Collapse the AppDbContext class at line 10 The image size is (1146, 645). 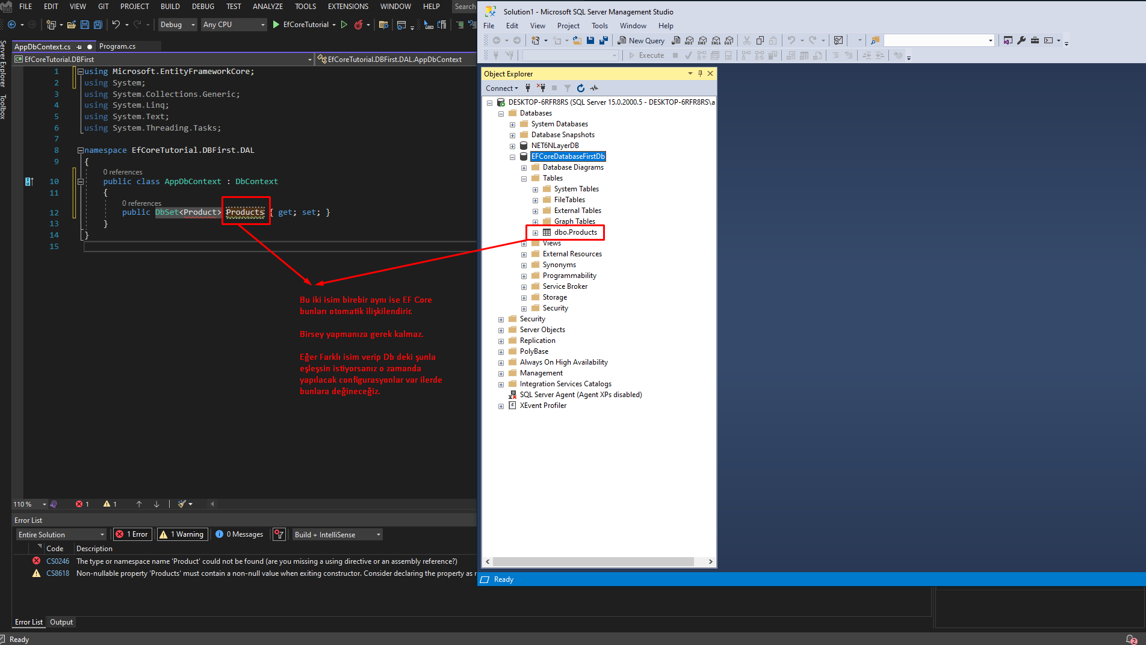point(80,182)
